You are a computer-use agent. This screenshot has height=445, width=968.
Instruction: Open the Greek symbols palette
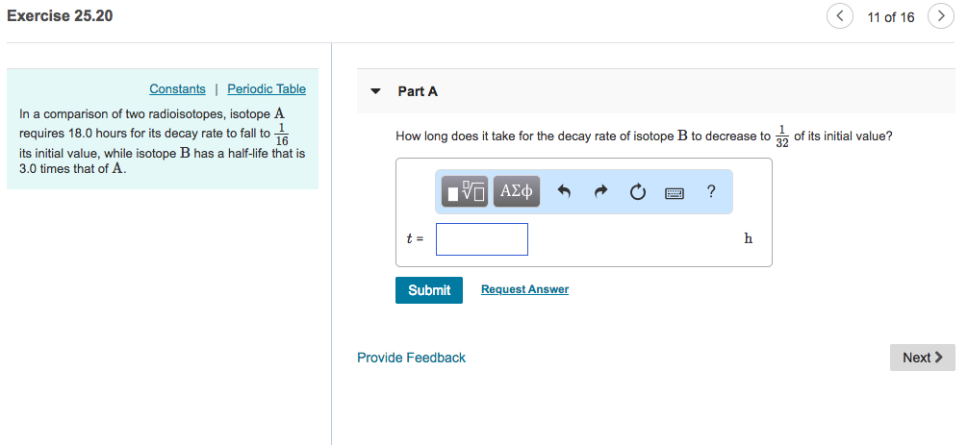[x=517, y=192]
